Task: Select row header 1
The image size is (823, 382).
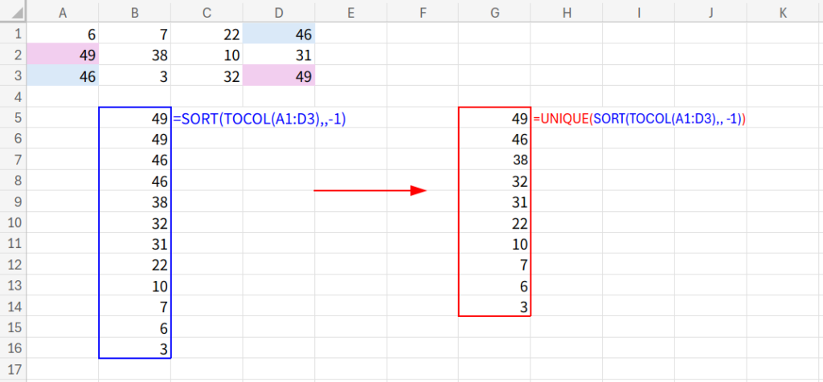Action: 13,34
